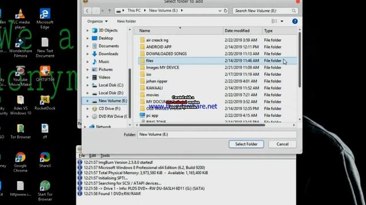The height and width of the screenshot is (205, 366).
Task: Select the Images MY DEVICE folder
Action: pos(162,67)
